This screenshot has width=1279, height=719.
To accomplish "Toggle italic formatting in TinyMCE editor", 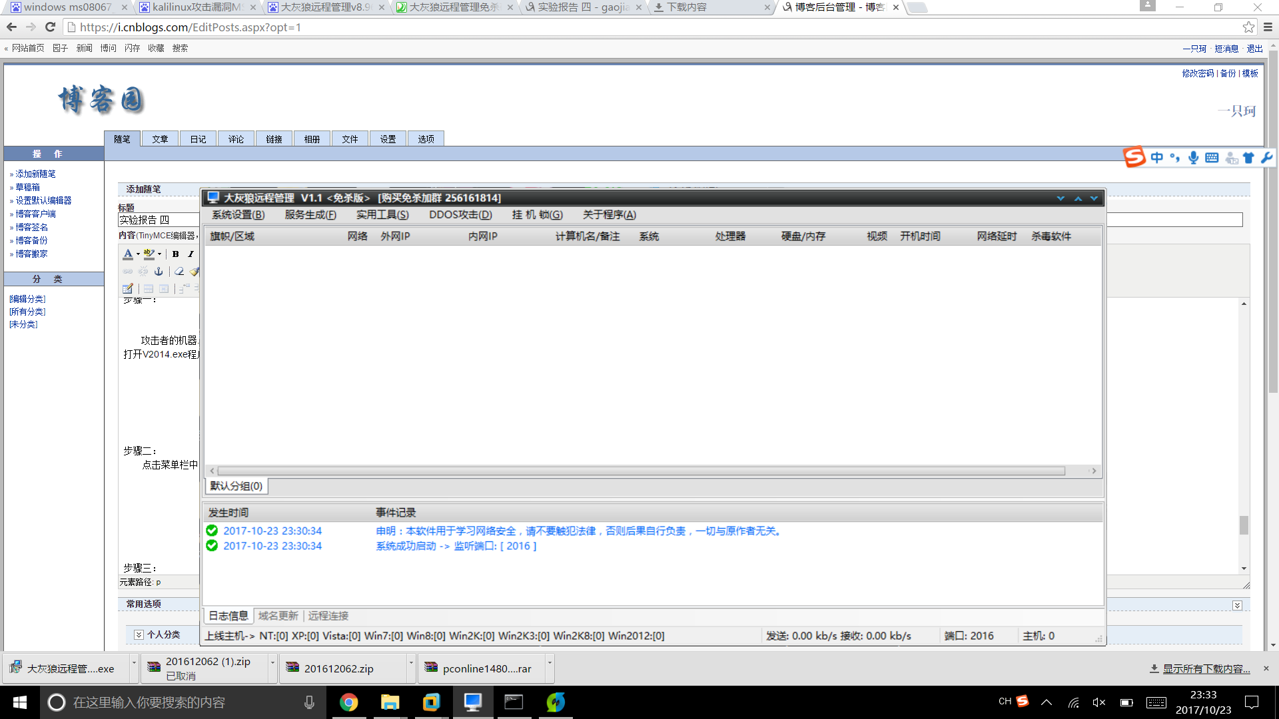I will pyautogui.click(x=191, y=254).
